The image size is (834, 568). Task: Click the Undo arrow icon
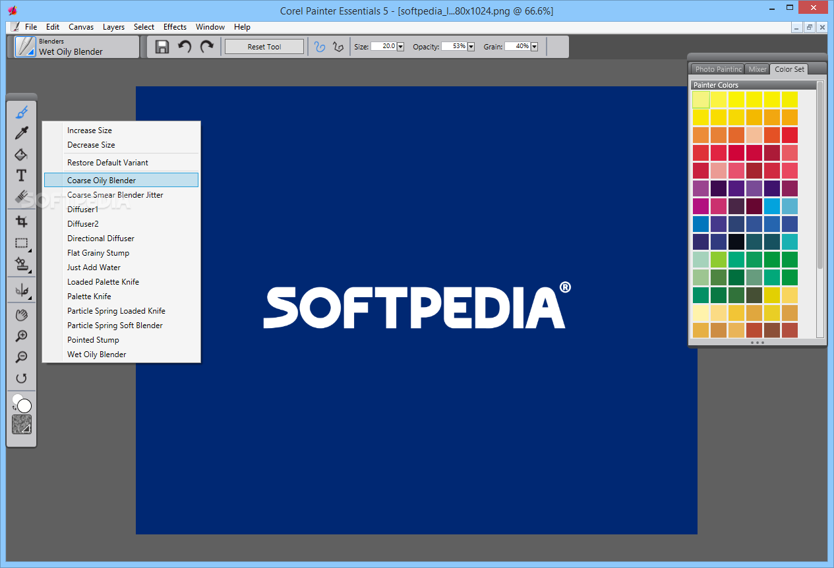185,47
